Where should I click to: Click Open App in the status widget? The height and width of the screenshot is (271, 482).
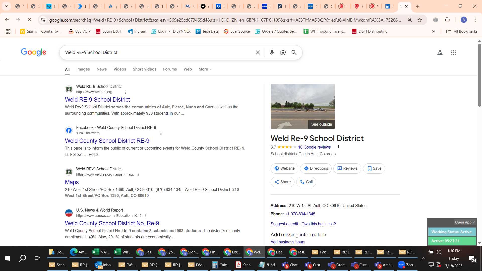pyautogui.click(x=465, y=222)
